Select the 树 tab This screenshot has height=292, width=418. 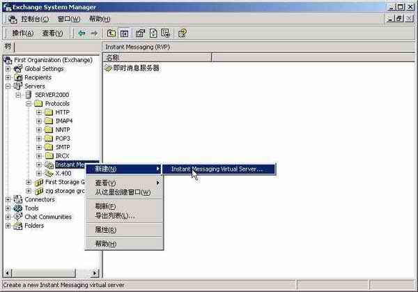click(x=8, y=47)
